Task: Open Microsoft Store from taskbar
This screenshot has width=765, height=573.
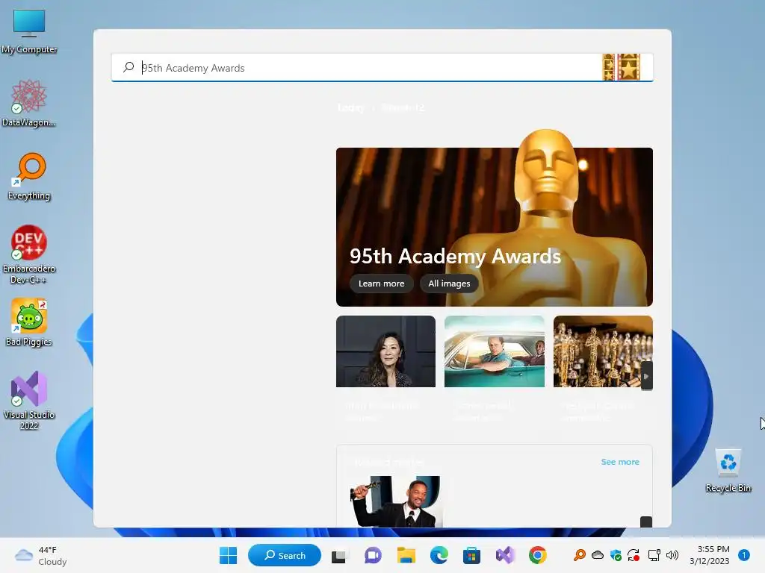Action: [472, 555]
